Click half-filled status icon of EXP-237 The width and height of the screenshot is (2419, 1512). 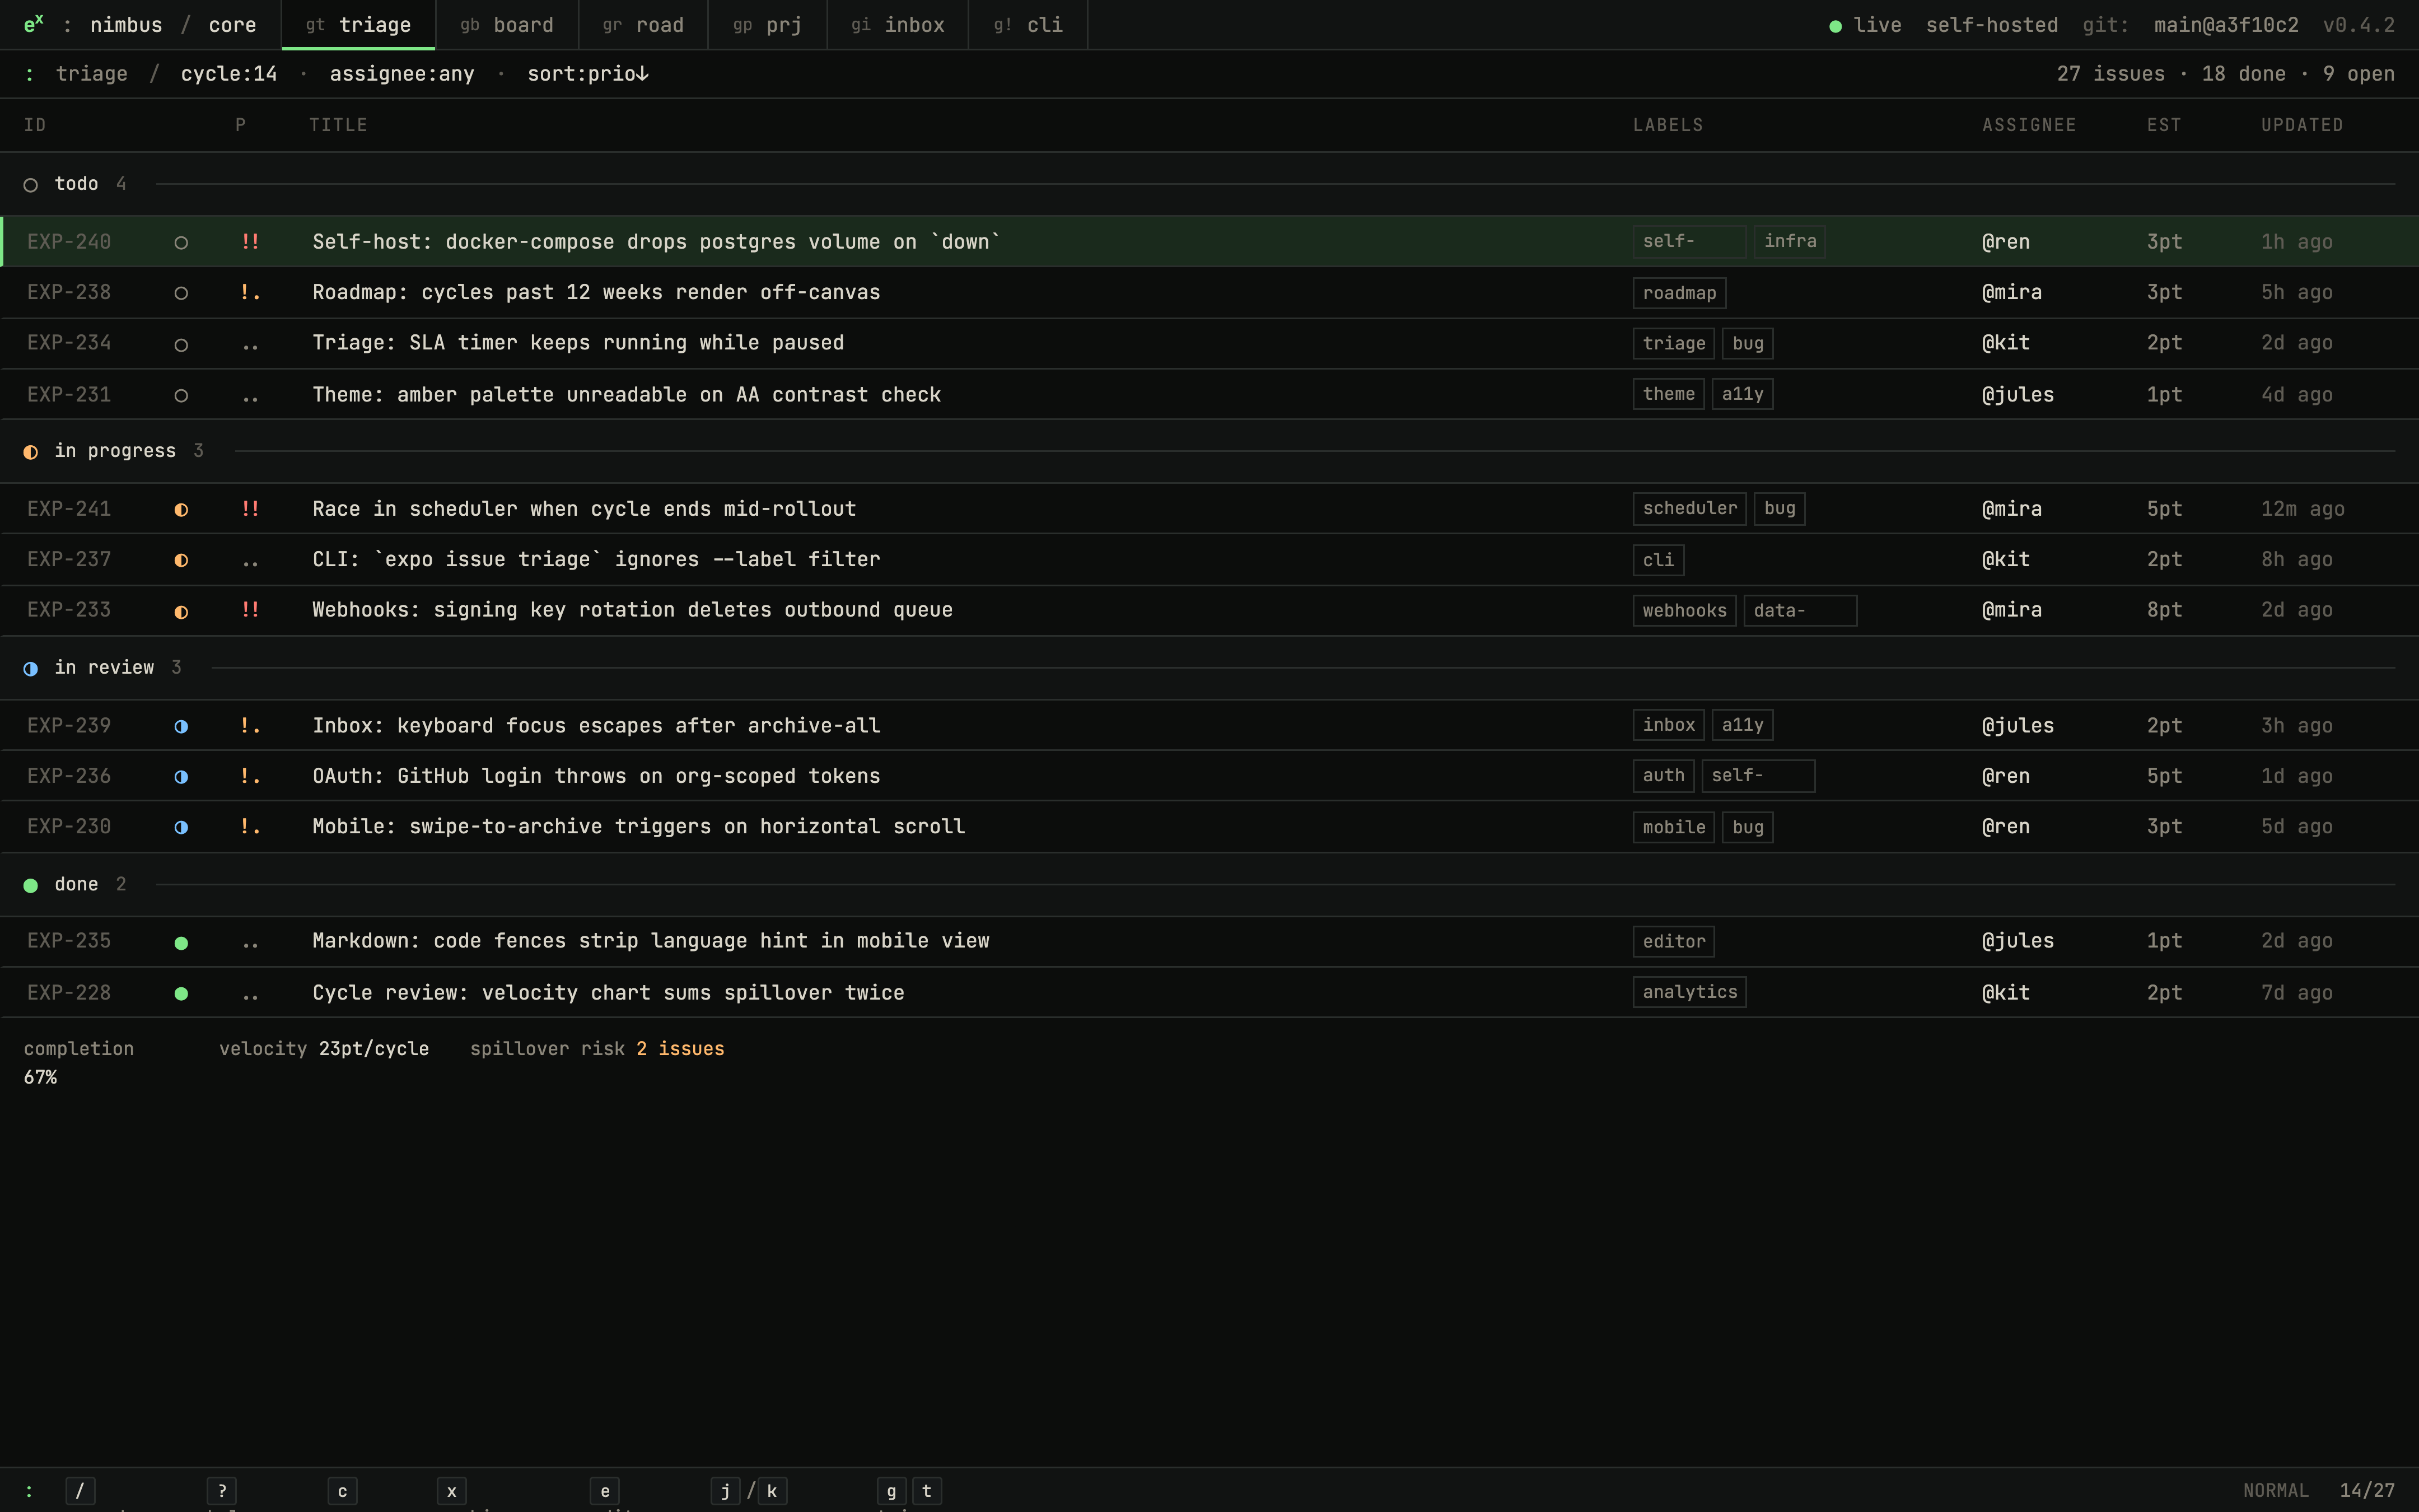[181, 561]
